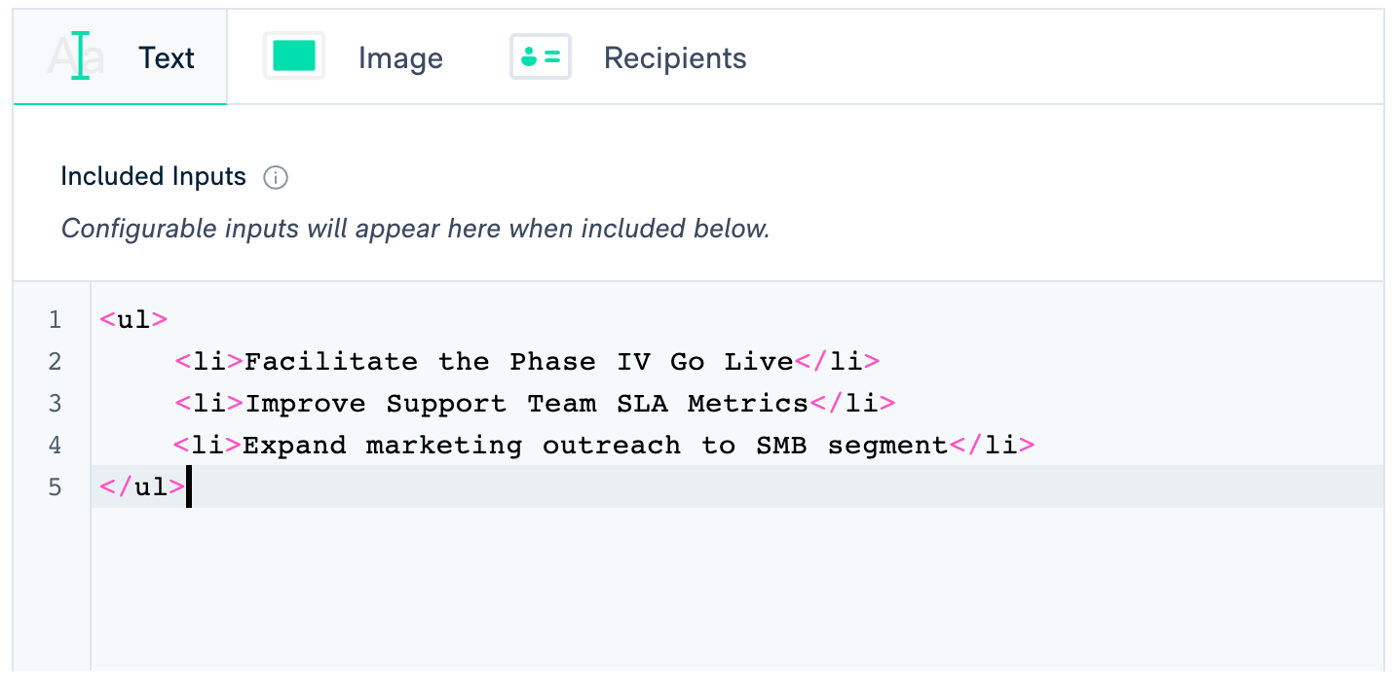Screen dimensions: 1393x683
Task: Click the 'Facilitate the Phase IV Go Live' text
Action: [518, 362]
